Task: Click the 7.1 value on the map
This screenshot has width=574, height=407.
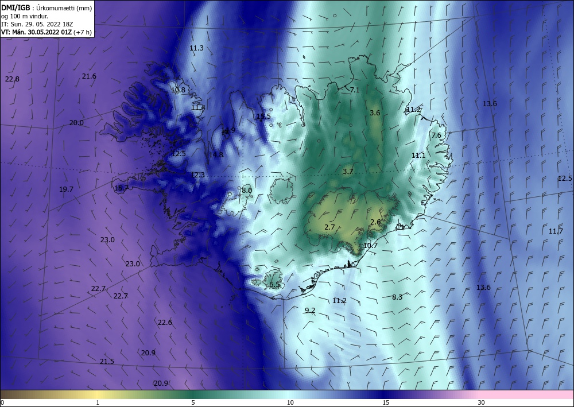Action: (355, 90)
